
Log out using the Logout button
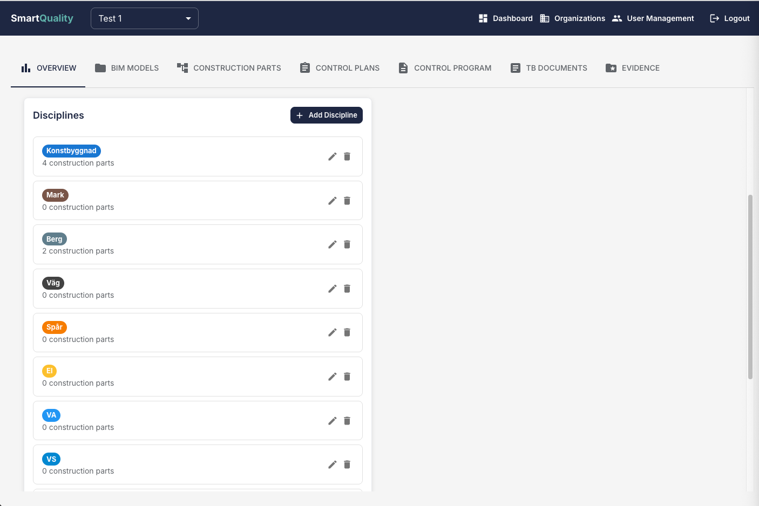coord(730,18)
